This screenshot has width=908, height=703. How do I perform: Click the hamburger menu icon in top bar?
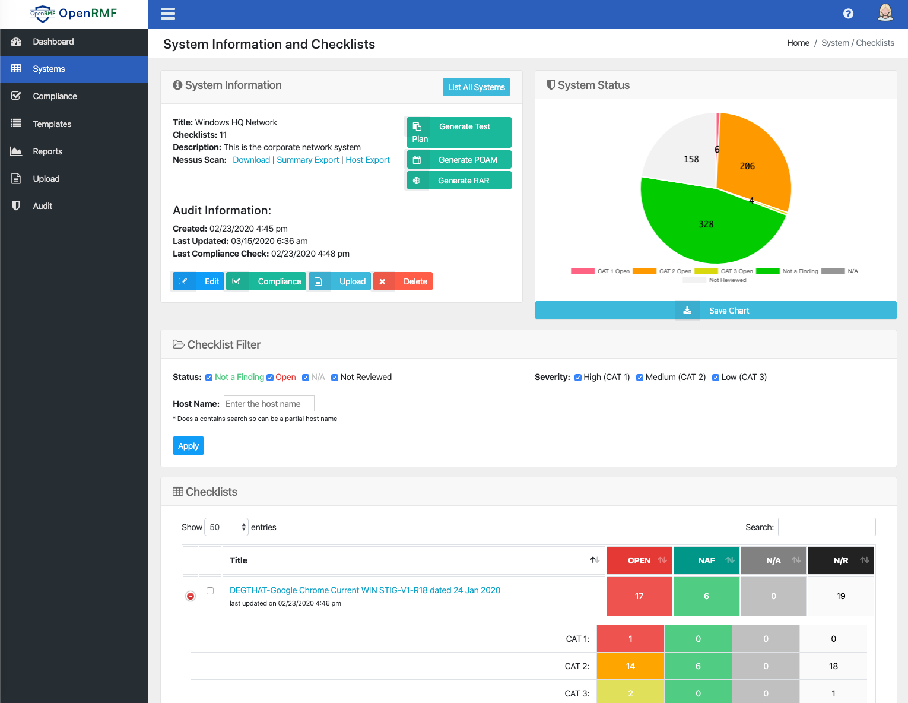pyautogui.click(x=168, y=14)
